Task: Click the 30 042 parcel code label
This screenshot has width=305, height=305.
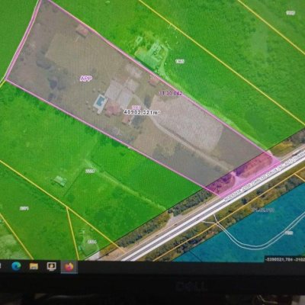Action: click(x=171, y=93)
